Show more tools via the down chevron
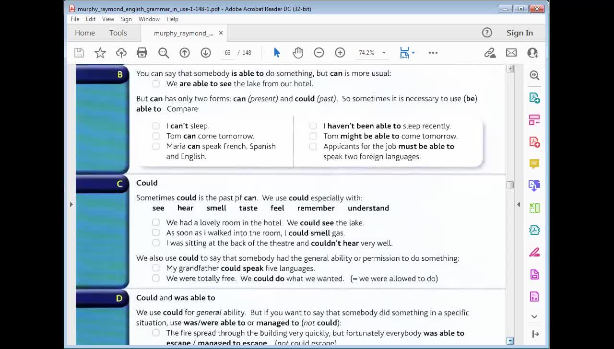Viewport: 614px width, 349px height. 534,316
